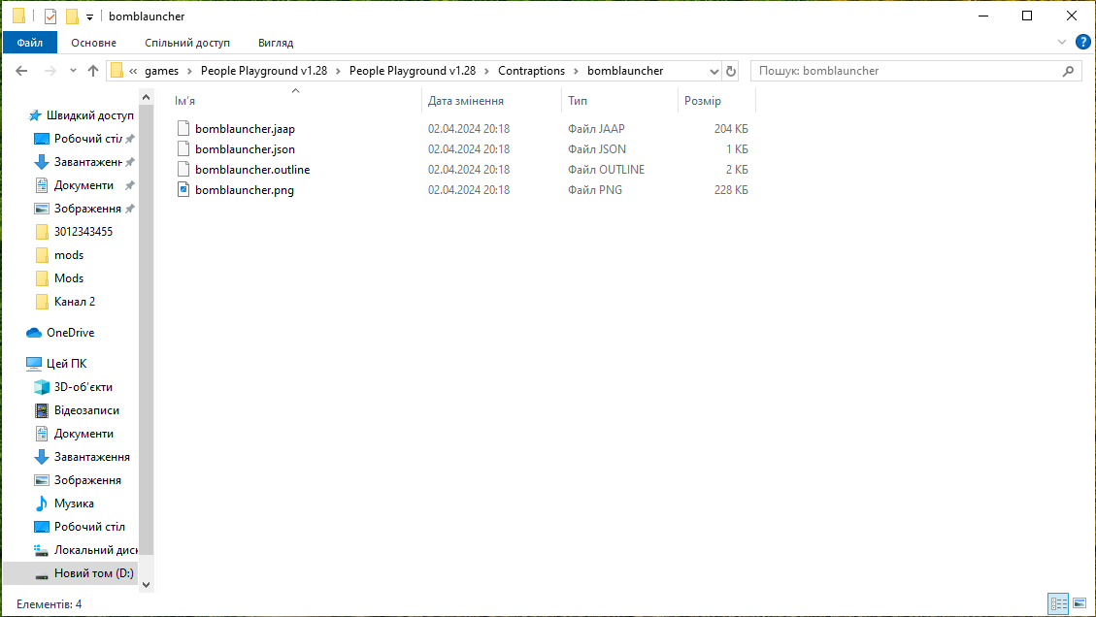Open the Explorer help question icon
Viewport: 1096px width, 617px height.
pyautogui.click(x=1082, y=42)
